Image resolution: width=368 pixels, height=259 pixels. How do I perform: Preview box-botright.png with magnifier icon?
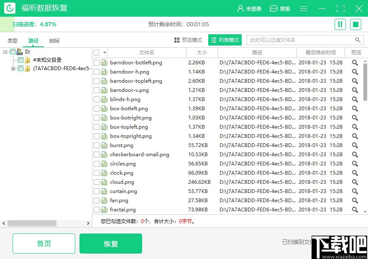[355, 118]
